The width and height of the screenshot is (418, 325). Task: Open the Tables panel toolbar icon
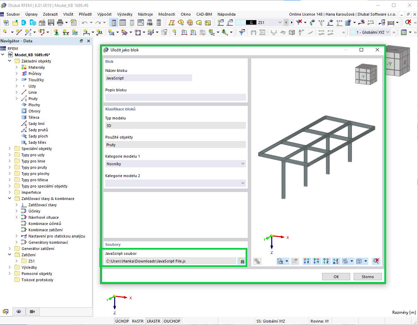coord(123,23)
